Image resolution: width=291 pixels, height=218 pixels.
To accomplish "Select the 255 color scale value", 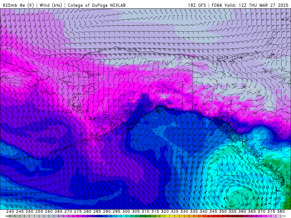I will tap(39, 211).
